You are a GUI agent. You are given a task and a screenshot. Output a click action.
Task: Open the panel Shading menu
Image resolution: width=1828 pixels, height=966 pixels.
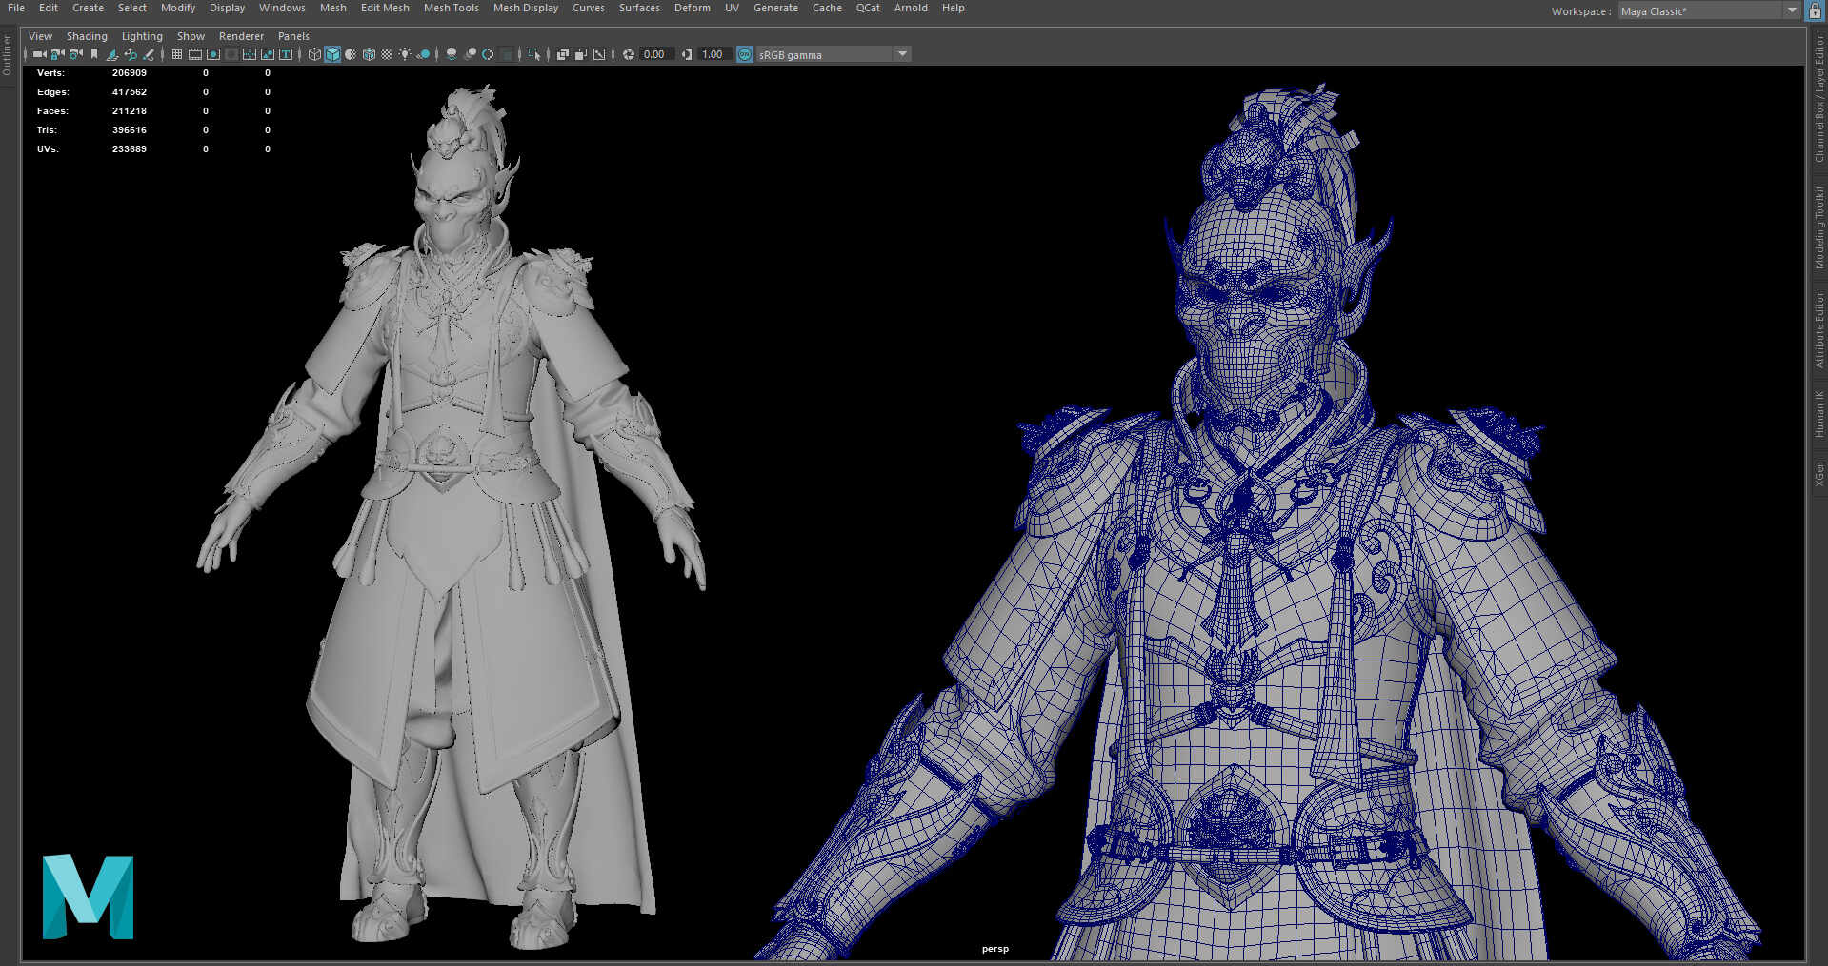(x=87, y=36)
